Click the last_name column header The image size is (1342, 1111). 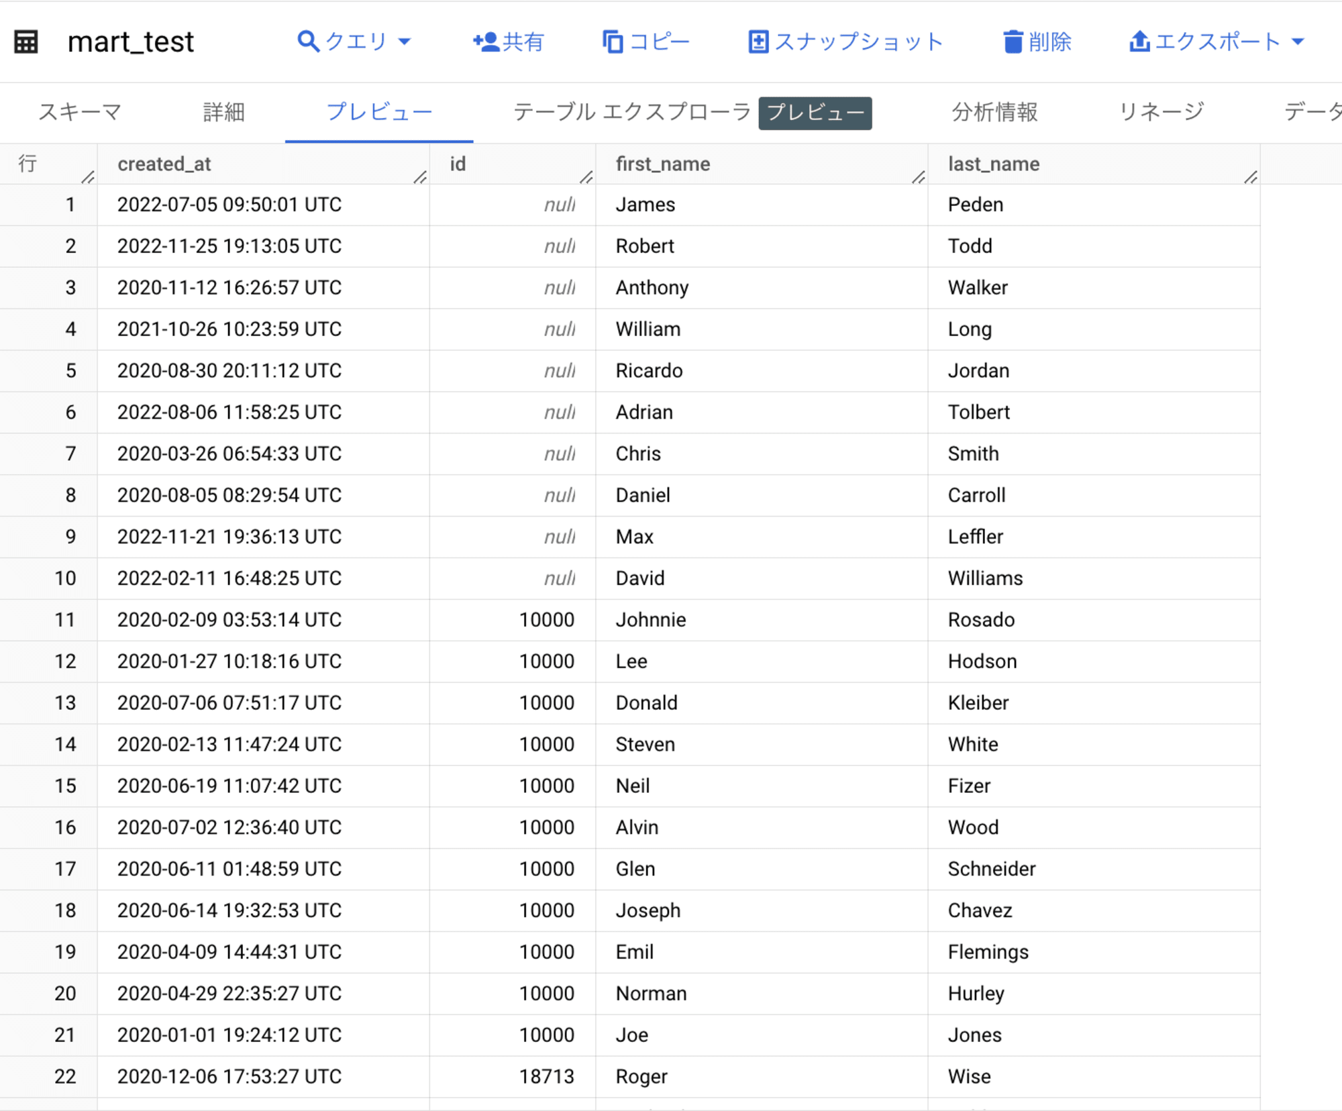tap(1094, 164)
